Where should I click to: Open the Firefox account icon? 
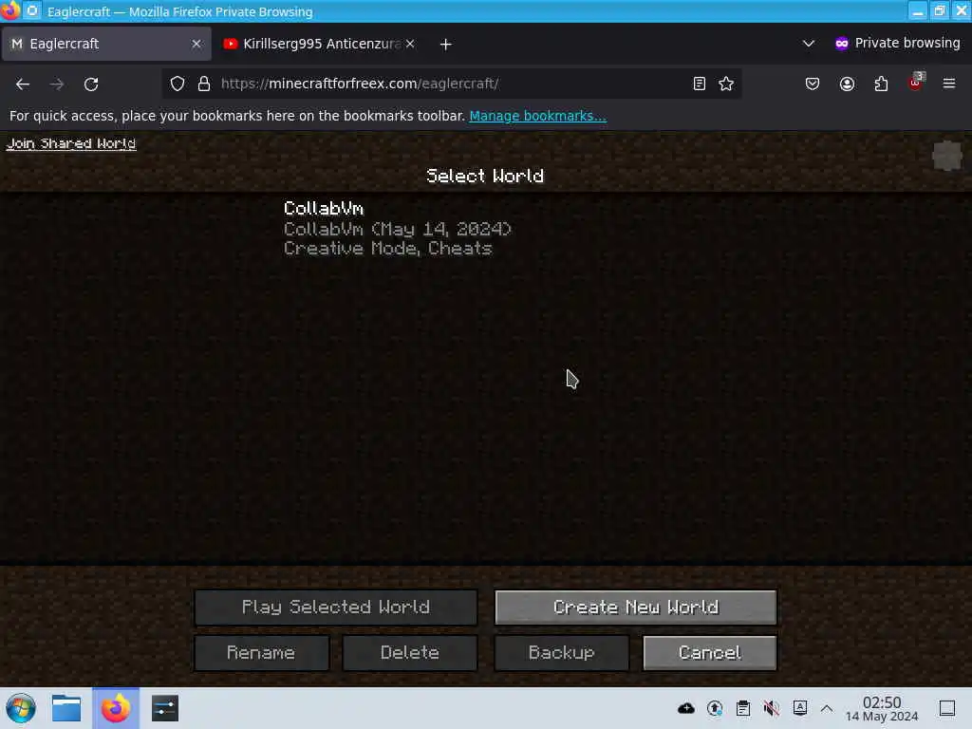pos(847,84)
